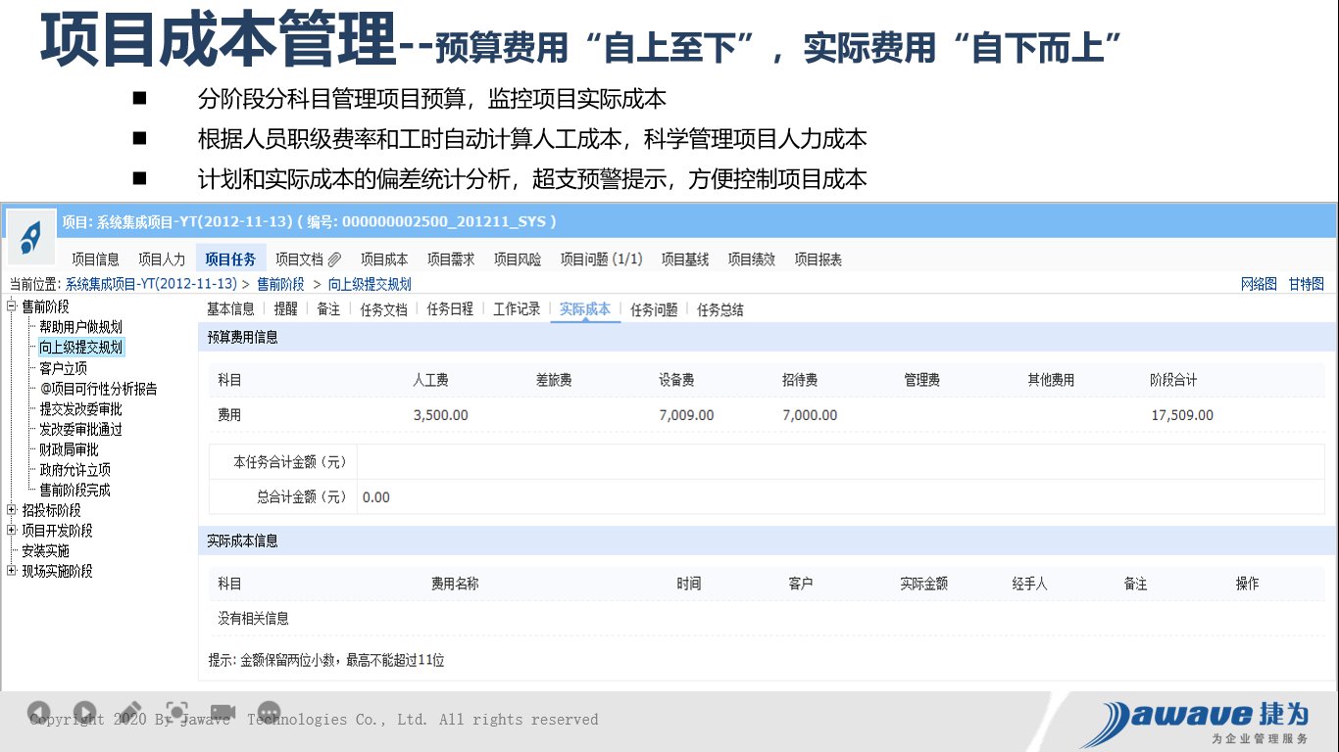Open the 甘特图 link
Image resolution: width=1339 pixels, height=752 pixels.
pos(1306,284)
